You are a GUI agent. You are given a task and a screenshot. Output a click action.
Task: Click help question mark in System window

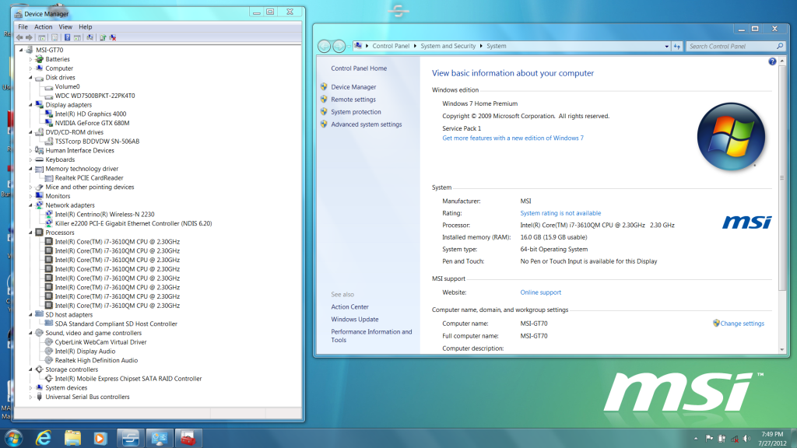[x=772, y=61]
